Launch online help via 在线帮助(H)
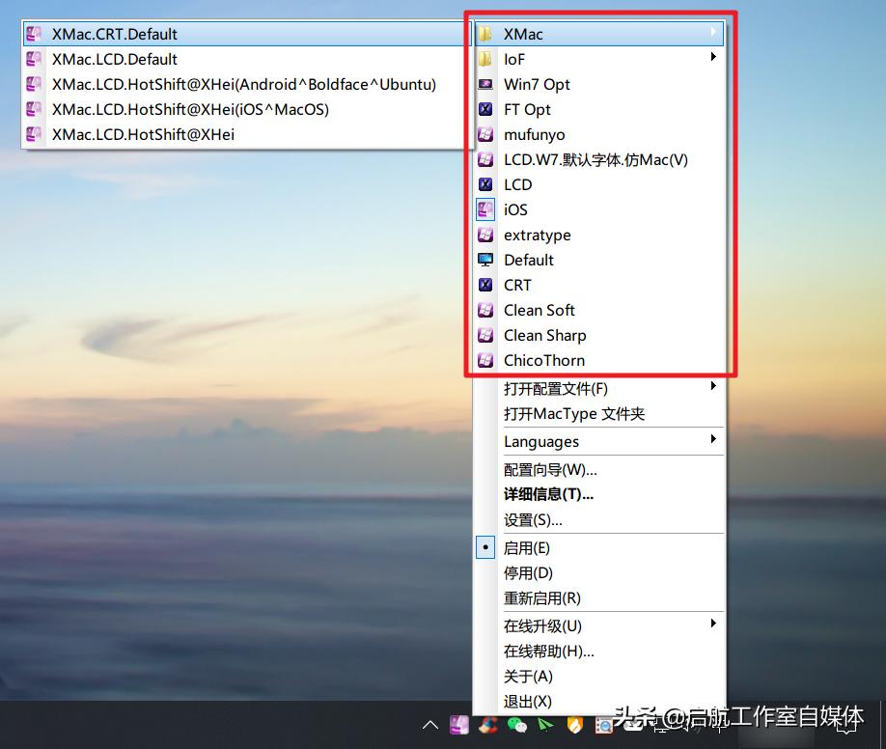886x749 pixels. click(x=548, y=651)
